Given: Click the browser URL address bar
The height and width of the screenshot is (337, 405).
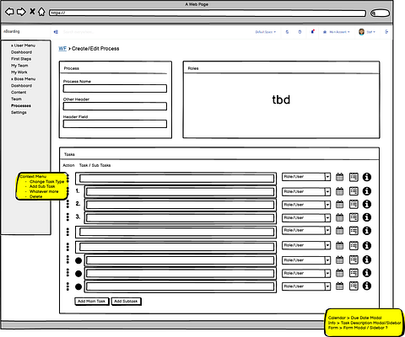Looking at the screenshot, I should click(208, 13).
